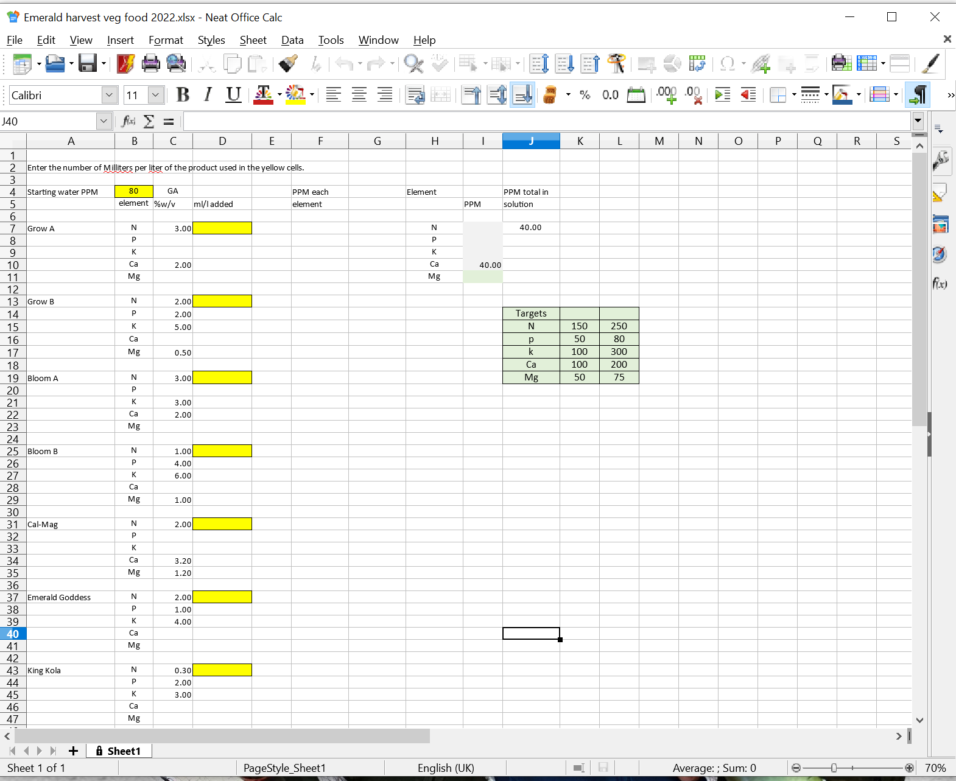This screenshot has width=956, height=781.
Task: Decrease indent
Action: pos(748,95)
